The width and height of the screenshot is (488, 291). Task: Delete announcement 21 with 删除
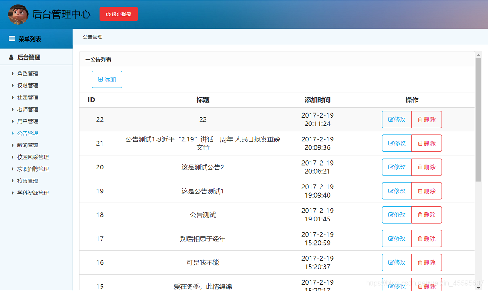[x=426, y=143]
